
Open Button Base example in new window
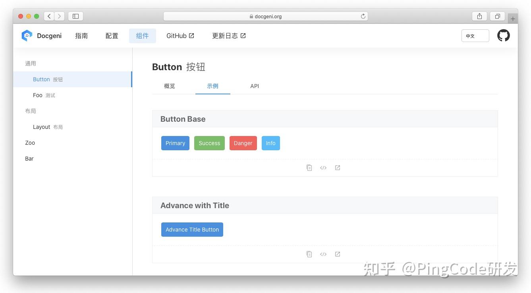click(338, 168)
